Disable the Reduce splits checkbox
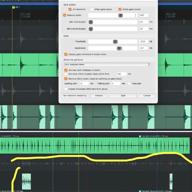 coord(64,15)
